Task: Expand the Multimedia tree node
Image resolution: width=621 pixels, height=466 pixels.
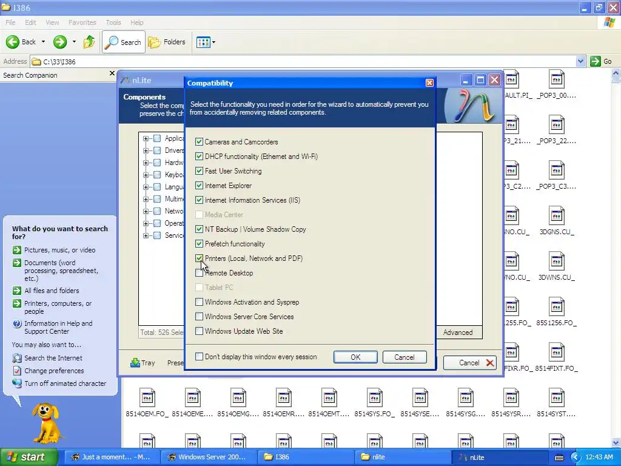Action: [146, 199]
